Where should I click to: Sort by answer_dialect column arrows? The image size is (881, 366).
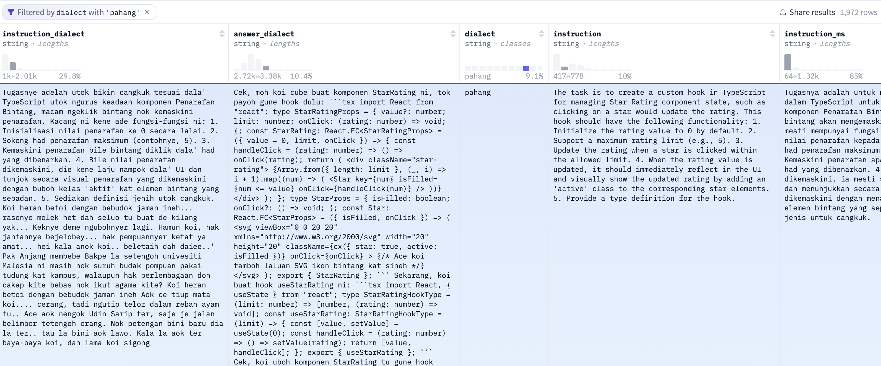[x=453, y=33]
